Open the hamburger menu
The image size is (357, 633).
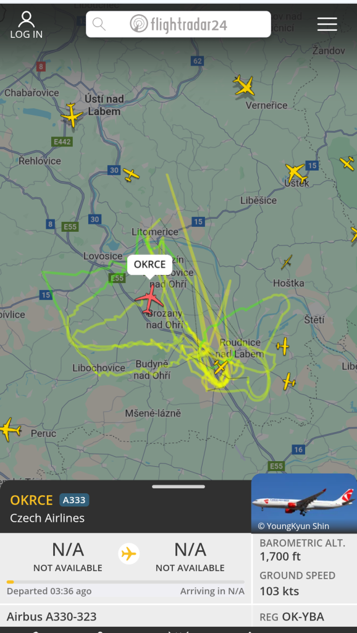click(327, 24)
